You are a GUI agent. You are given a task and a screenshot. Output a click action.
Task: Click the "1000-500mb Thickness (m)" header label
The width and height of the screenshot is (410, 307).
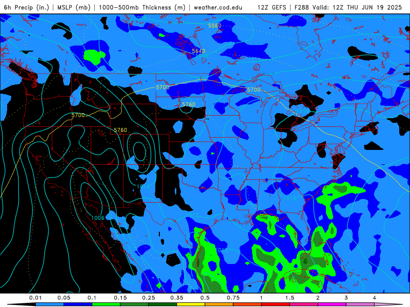142,8
